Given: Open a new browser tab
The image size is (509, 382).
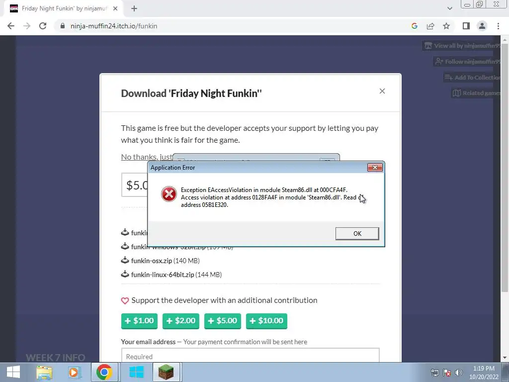Looking at the screenshot, I should (x=134, y=8).
